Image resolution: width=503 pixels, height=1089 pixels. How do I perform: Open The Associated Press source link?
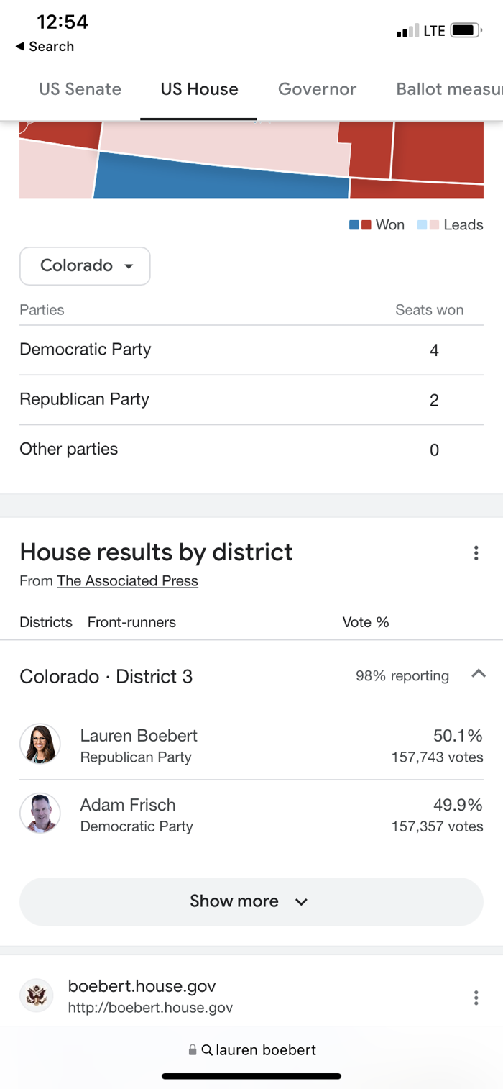tap(127, 581)
